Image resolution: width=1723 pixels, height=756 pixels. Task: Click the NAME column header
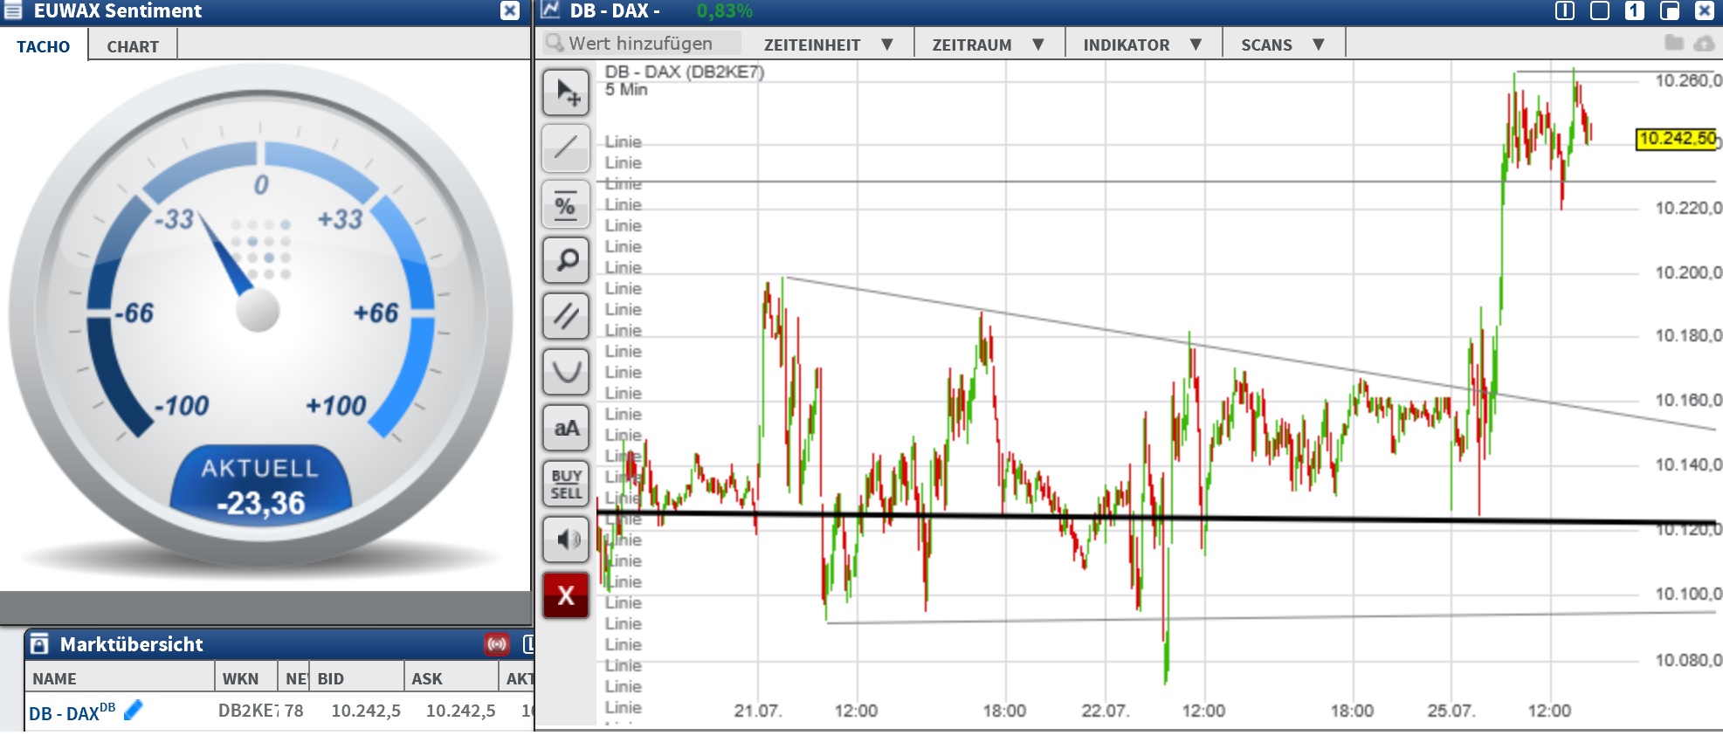coord(120,678)
